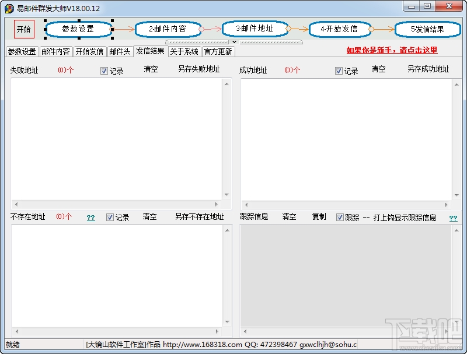The height and width of the screenshot is (354, 467).
Task: Click down arrow of 不存在地址 vertical scrollbar
Action: coord(227,321)
